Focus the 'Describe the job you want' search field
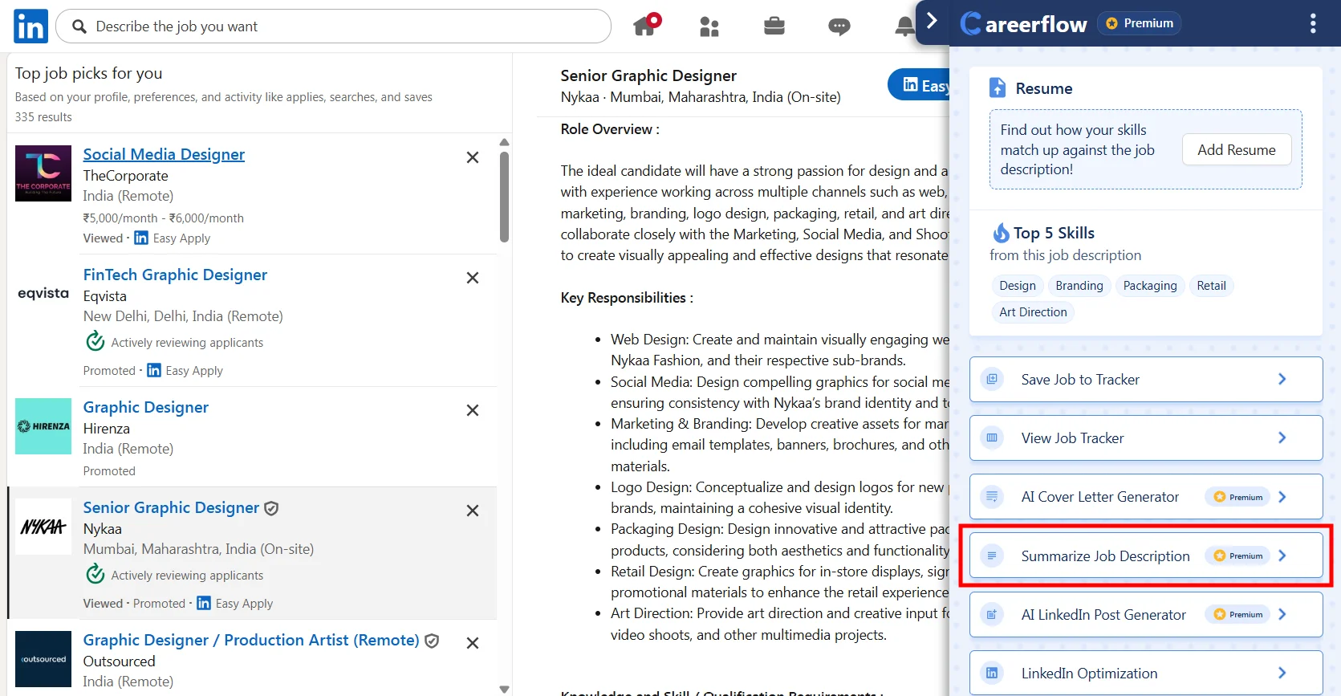This screenshot has width=1341, height=696. tap(333, 26)
